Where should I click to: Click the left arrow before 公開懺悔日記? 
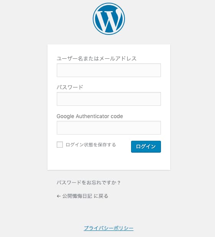59,196
